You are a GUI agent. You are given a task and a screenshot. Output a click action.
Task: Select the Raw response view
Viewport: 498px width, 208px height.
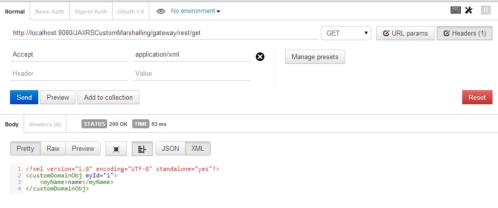pyautogui.click(x=53, y=148)
